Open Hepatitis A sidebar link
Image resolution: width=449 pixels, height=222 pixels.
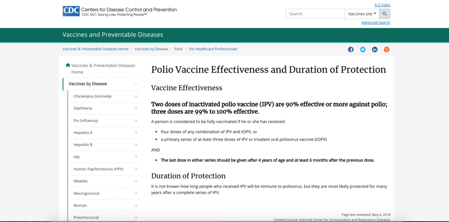click(x=83, y=133)
